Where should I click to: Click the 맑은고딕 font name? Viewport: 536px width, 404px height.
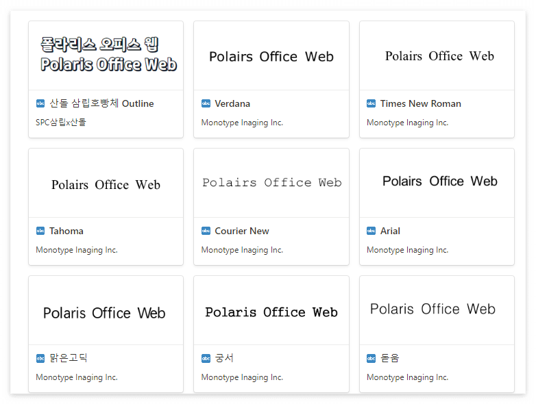tap(69, 358)
